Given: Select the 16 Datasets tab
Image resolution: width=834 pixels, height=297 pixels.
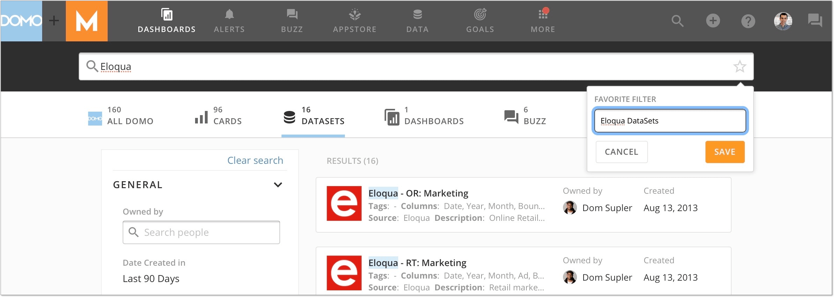Looking at the screenshot, I should point(314,116).
